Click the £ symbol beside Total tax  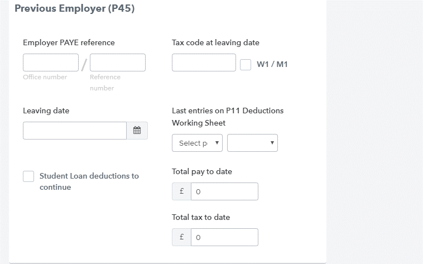click(181, 237)
